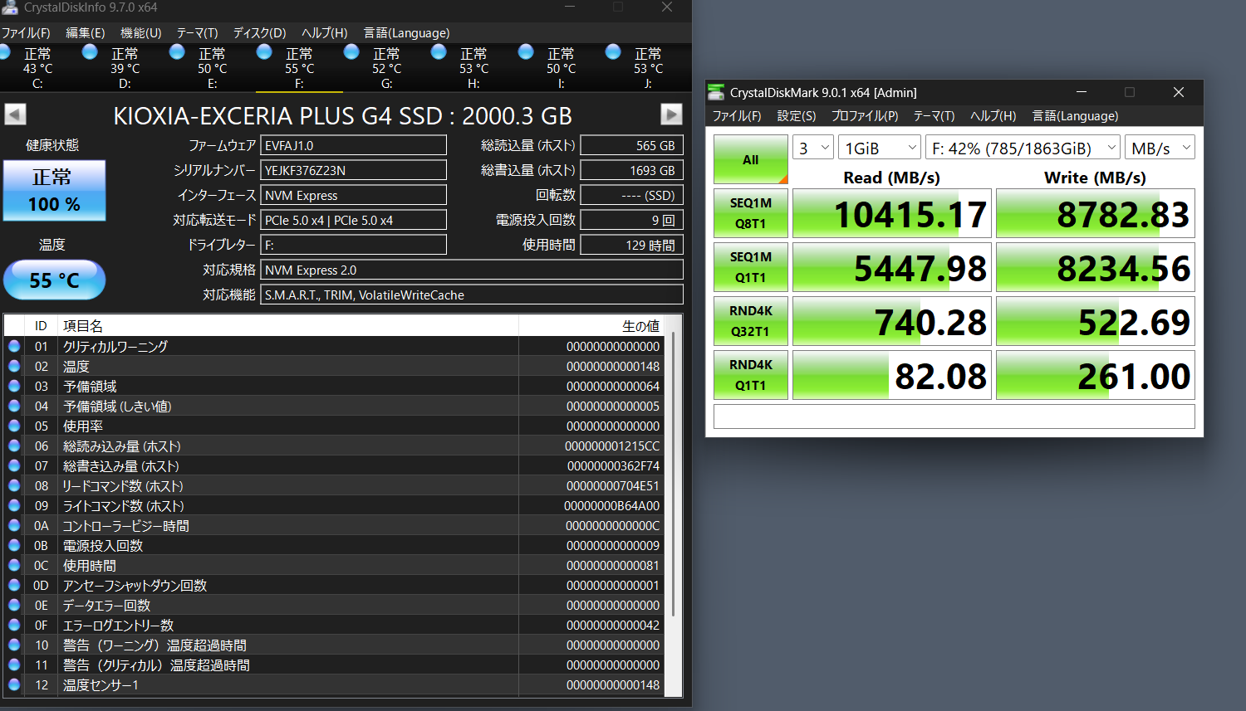
Task: Click status orb for attribute 01 critical warning
Action: (14, 346)
